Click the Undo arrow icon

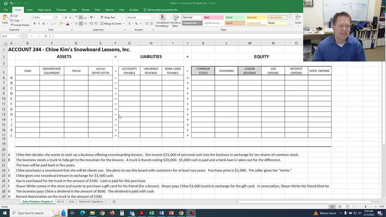pyautogui.click(x=12, y=3)
